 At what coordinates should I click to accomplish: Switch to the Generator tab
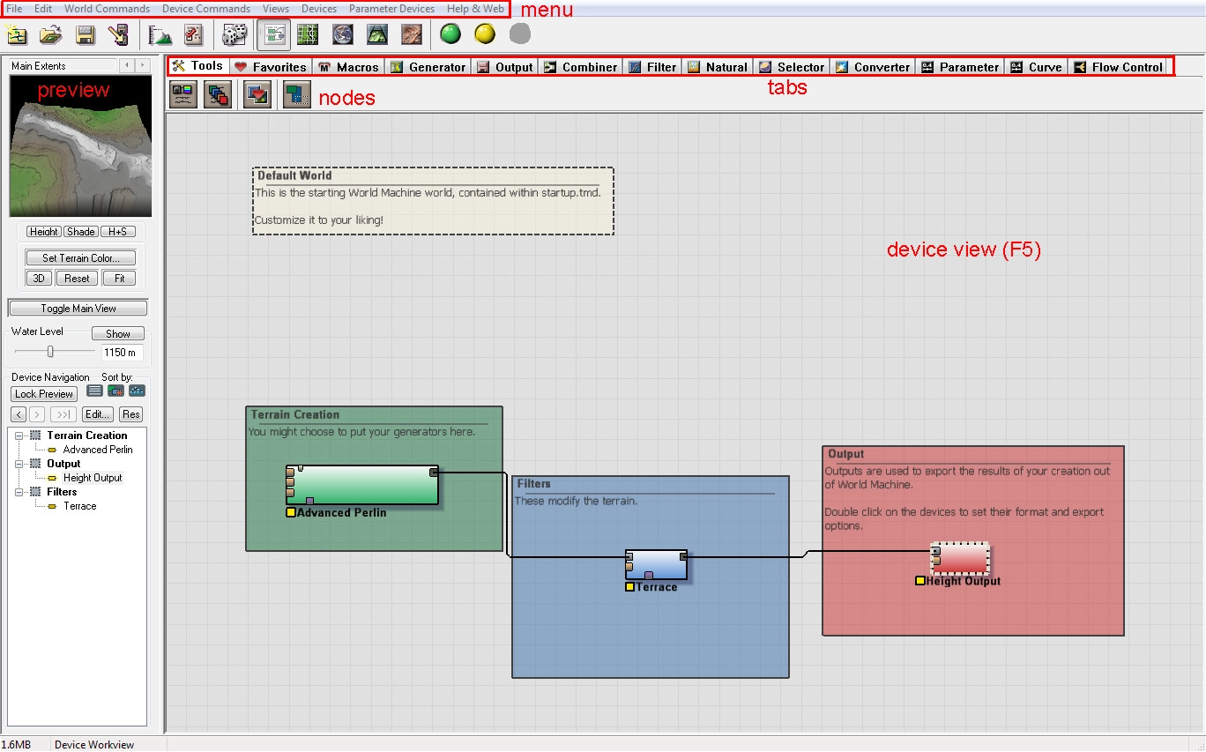click(428, 67)
